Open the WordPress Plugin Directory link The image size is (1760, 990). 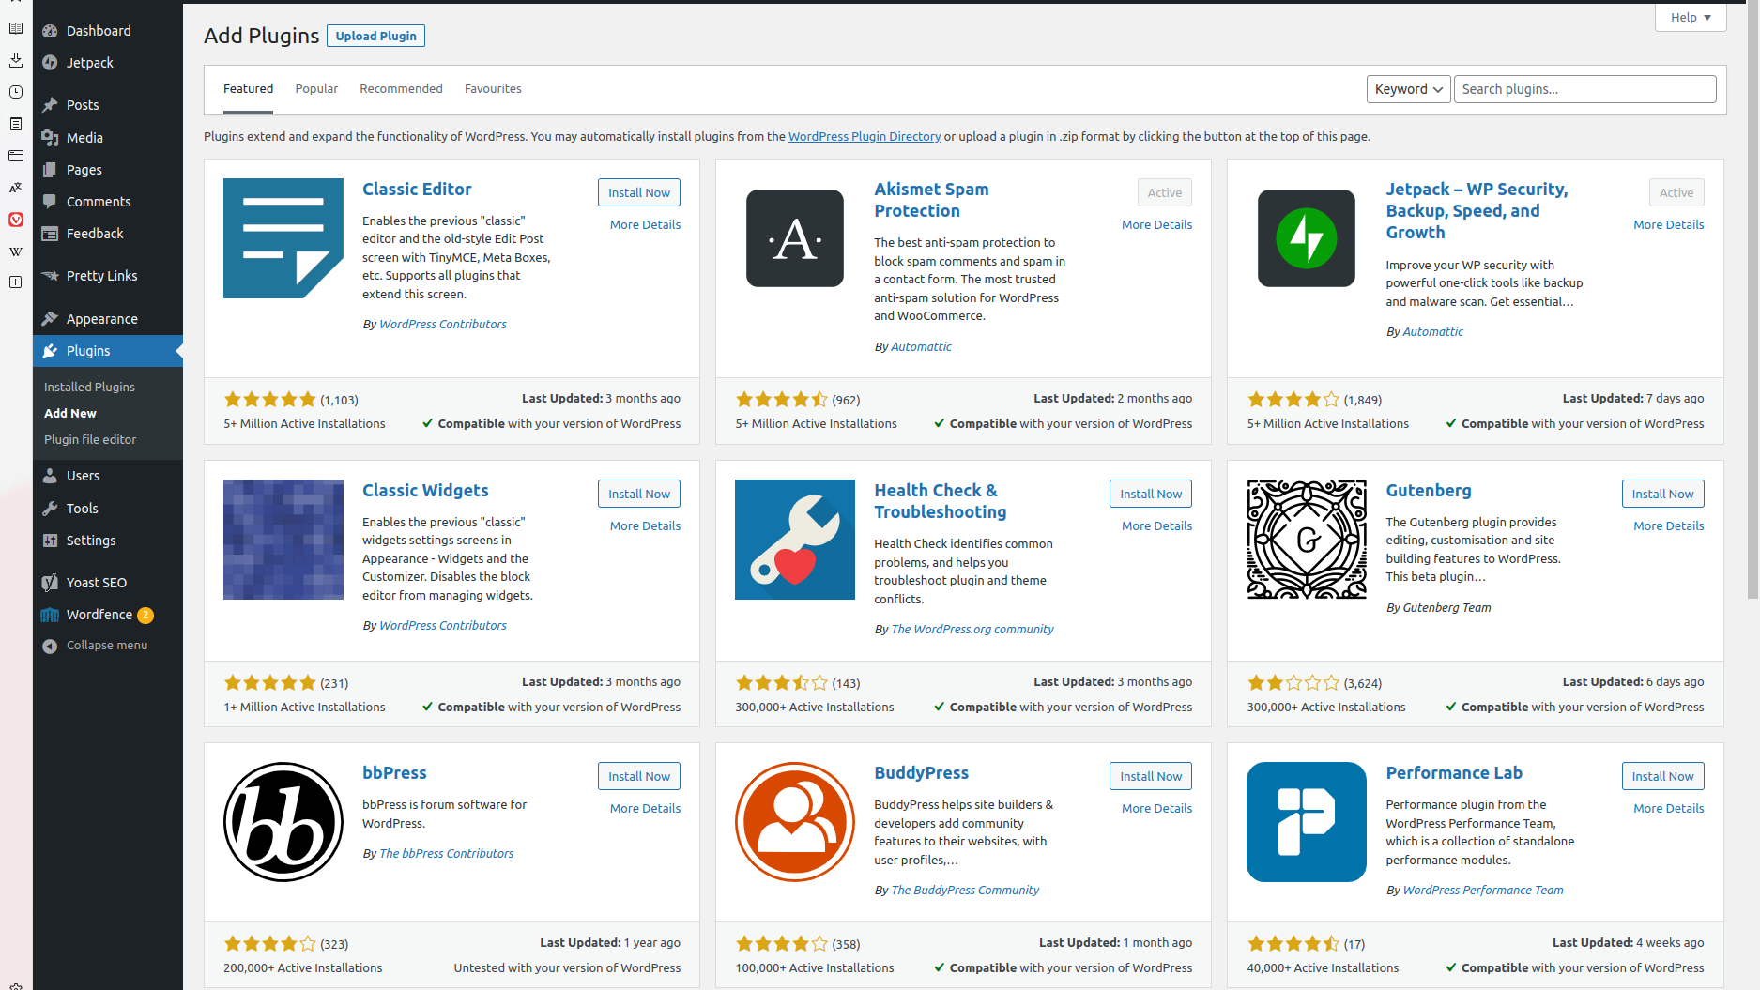[x=865, y=136]
